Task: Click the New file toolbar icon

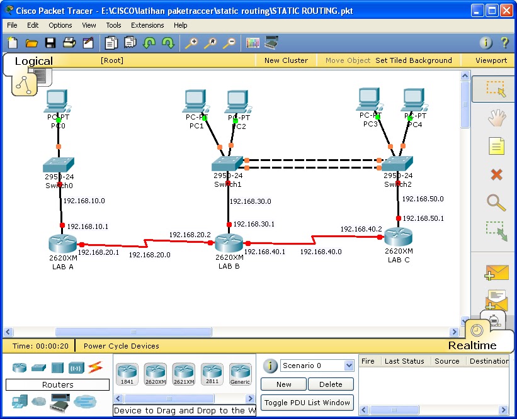Action: 13,43
